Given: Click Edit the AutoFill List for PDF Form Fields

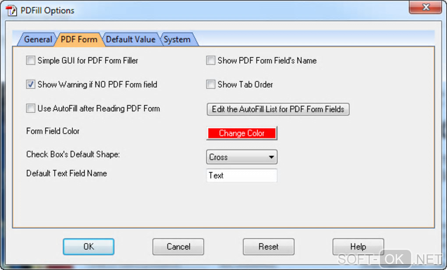Looking at the screenshot, I should point(278,109).
